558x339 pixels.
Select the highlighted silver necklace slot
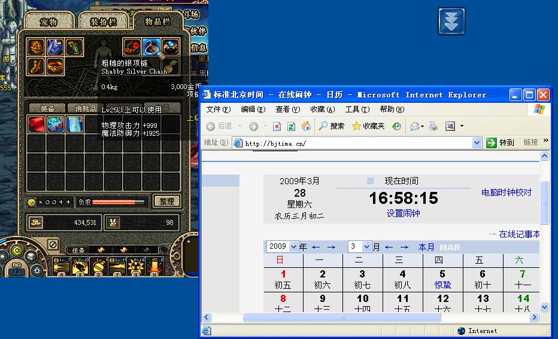coord(151,47)
